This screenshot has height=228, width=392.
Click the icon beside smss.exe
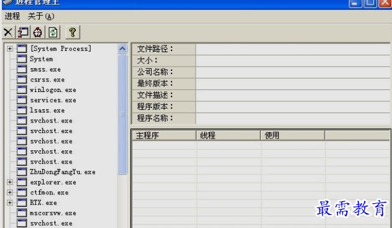[x=22, y=69]
